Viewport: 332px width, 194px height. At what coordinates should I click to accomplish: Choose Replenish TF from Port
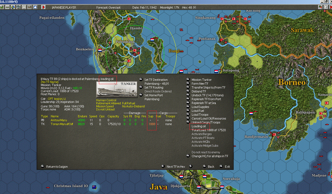(206, 99)
